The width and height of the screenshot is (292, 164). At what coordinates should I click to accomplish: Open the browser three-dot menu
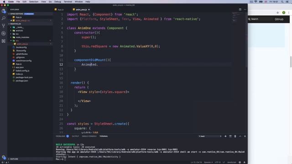[289, 13]
